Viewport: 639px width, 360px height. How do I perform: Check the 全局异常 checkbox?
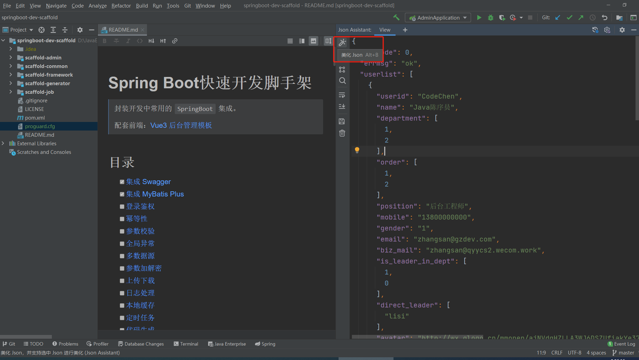point(122,244)
